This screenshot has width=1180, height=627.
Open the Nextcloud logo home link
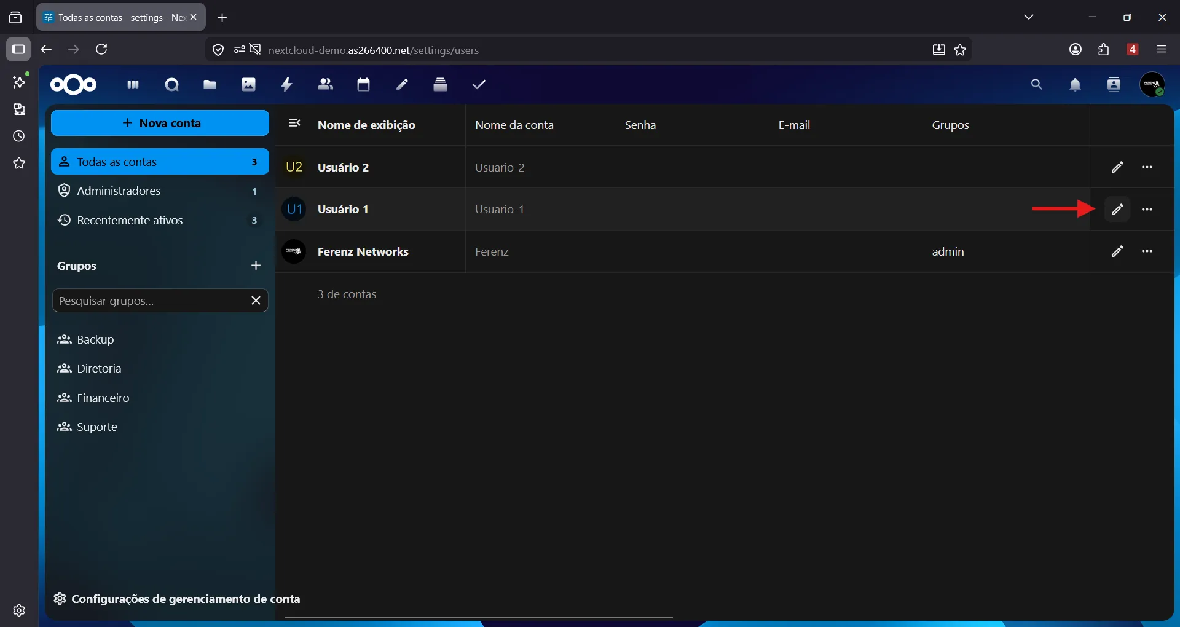pyautogui.click(x=74, y=85)
